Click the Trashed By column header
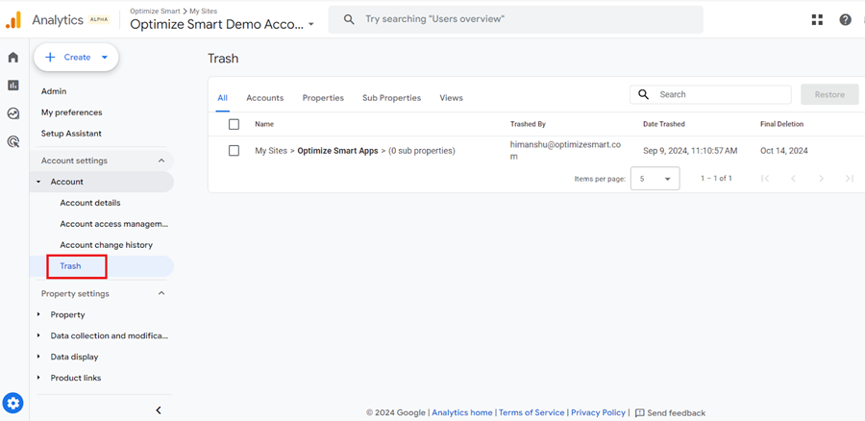The height and width of the screenshot is (421, 865). pos(528,124)
